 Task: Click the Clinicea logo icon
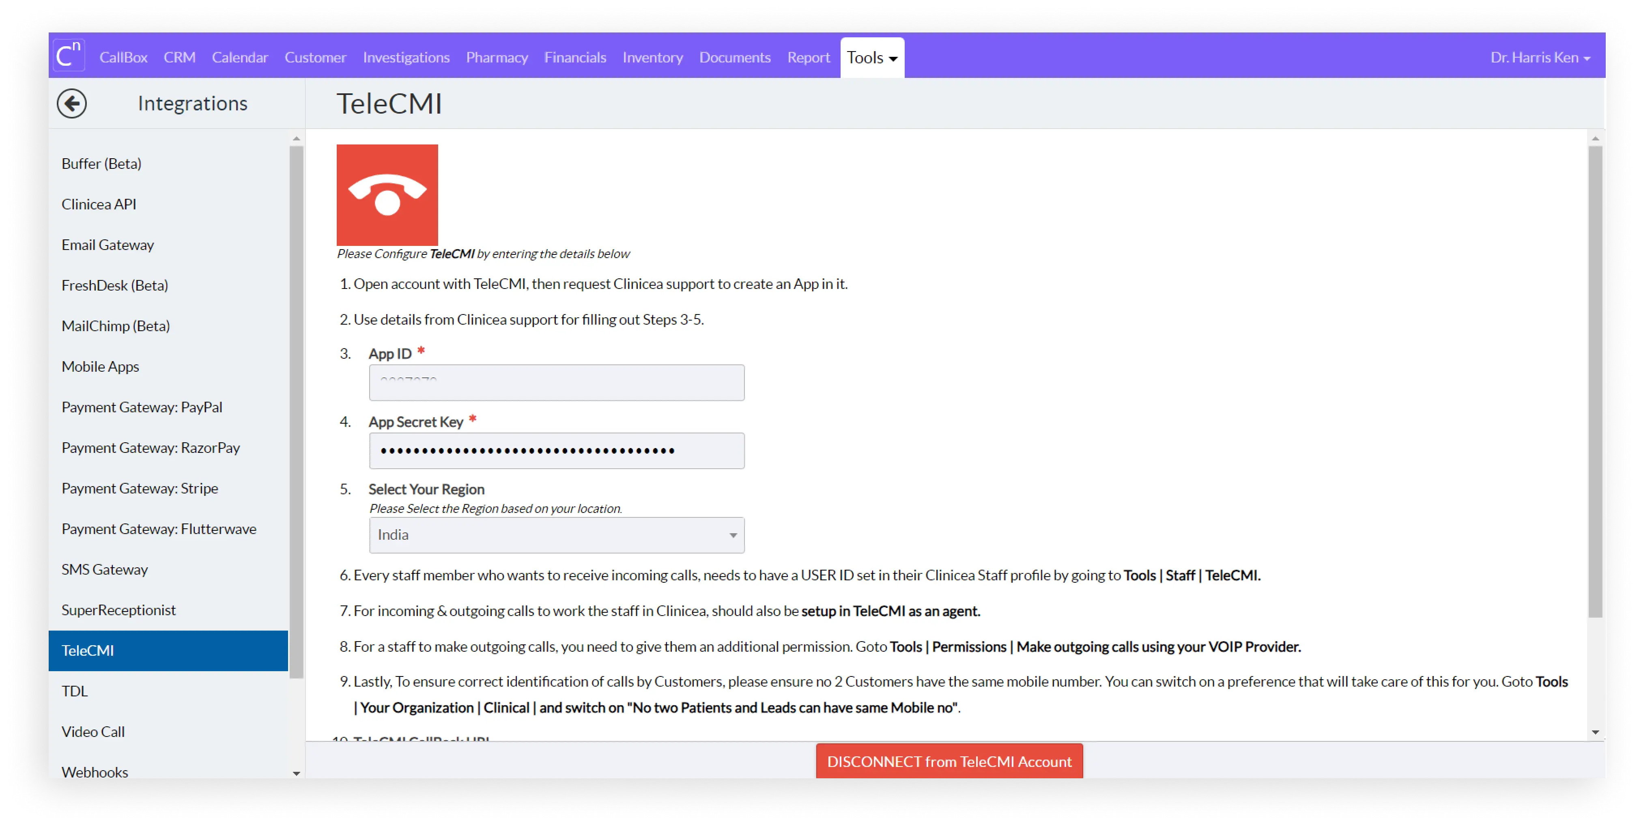(69, 56)
